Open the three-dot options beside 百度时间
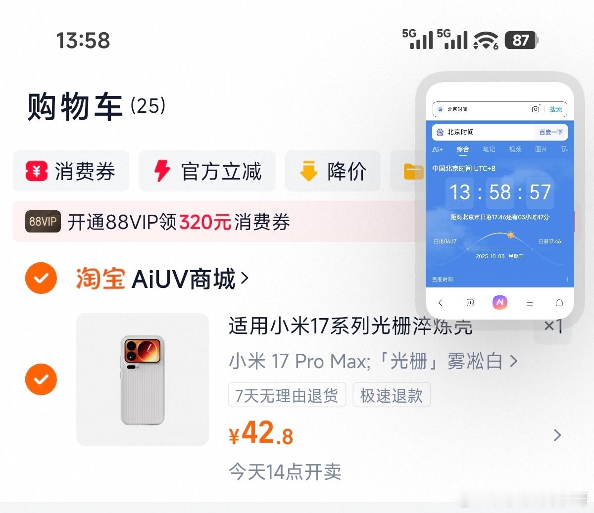The height and width of the screenshot is (513, 594). 567,280
